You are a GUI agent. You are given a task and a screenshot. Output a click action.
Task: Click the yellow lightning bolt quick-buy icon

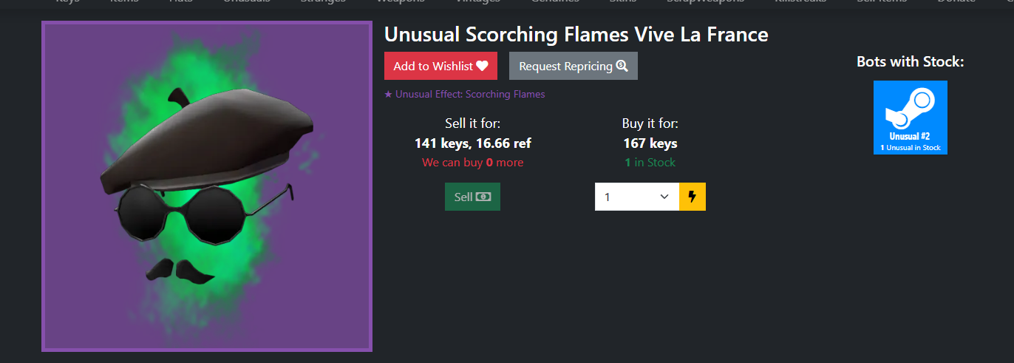pyautogui.click(x=693, y=197)
